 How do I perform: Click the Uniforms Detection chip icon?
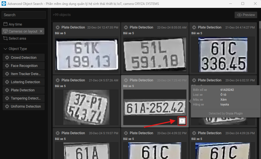click(x=7, y=106)
